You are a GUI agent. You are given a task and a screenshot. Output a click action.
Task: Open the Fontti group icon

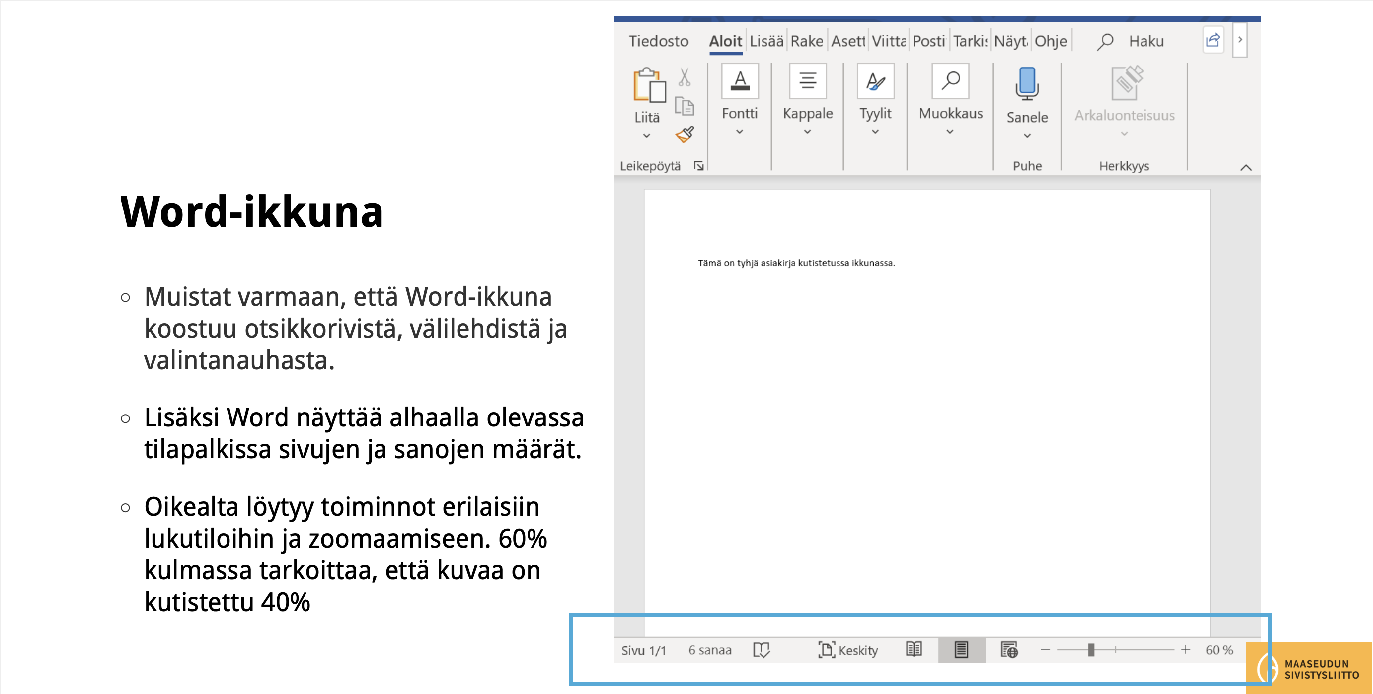pos(740,81)
